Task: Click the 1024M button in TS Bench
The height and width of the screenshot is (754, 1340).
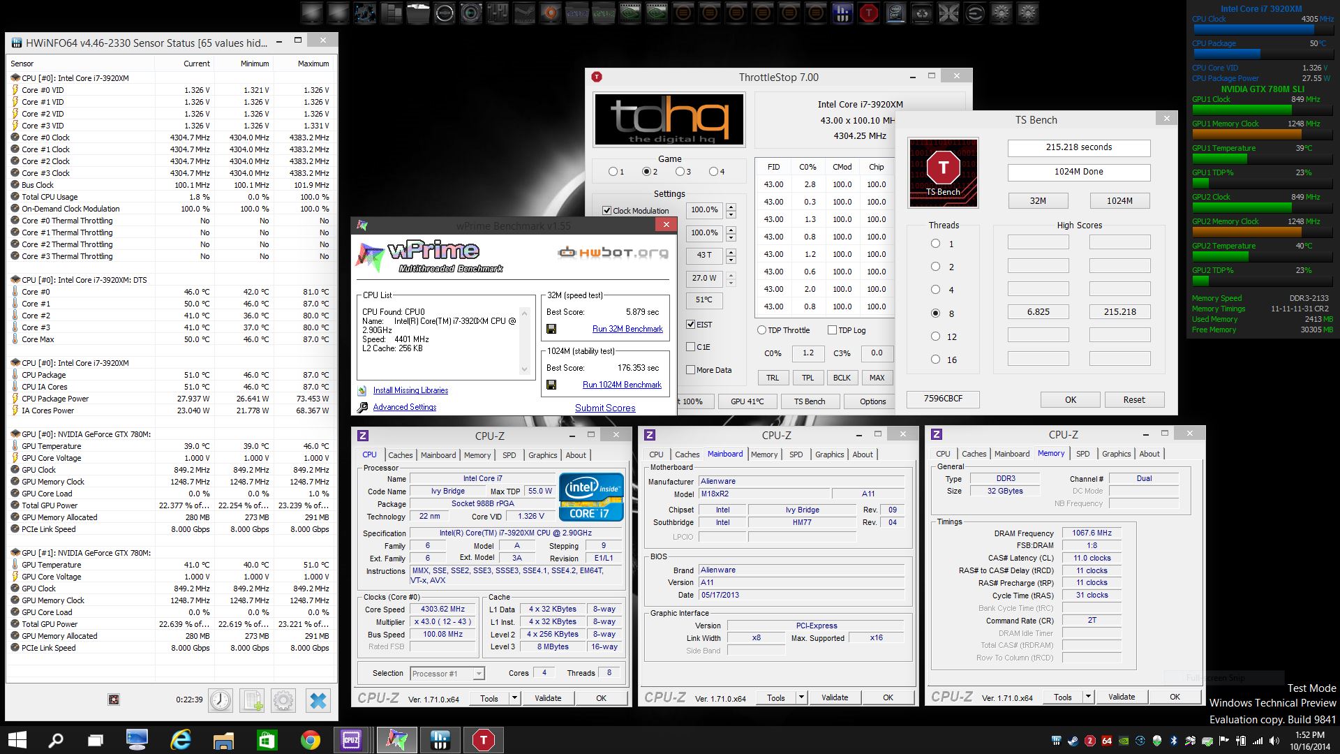Action: (1119, 201)
